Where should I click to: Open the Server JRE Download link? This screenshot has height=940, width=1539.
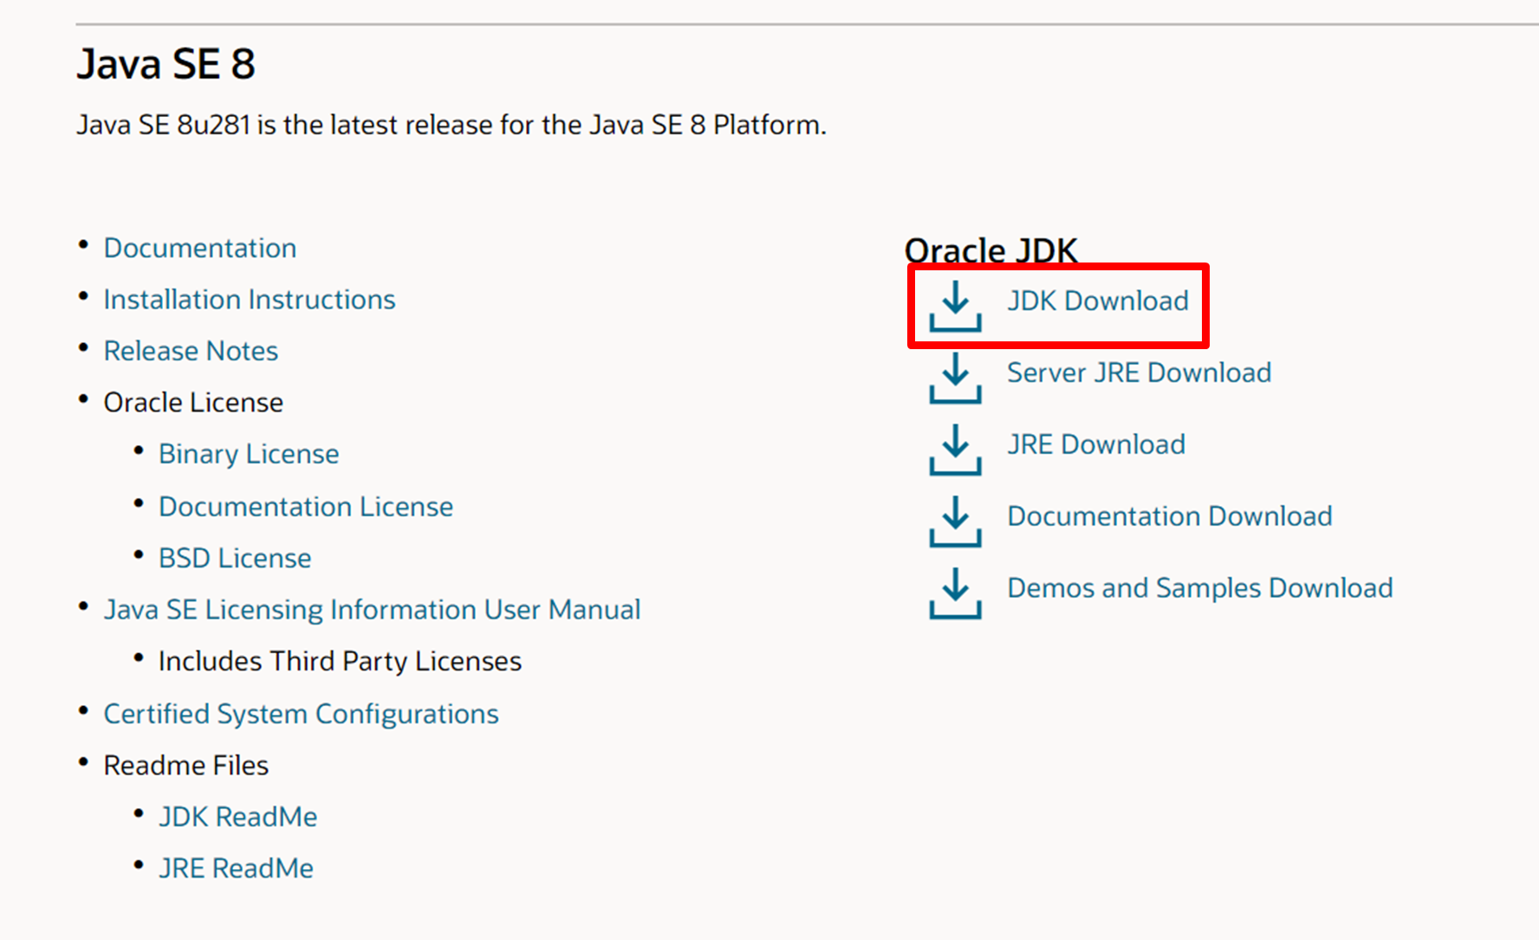point(1140,373)
